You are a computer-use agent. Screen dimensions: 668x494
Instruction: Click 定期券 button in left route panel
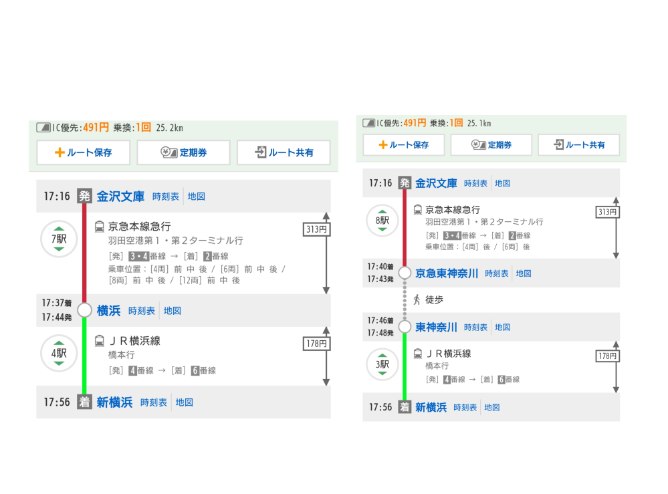tap(184, 152)
